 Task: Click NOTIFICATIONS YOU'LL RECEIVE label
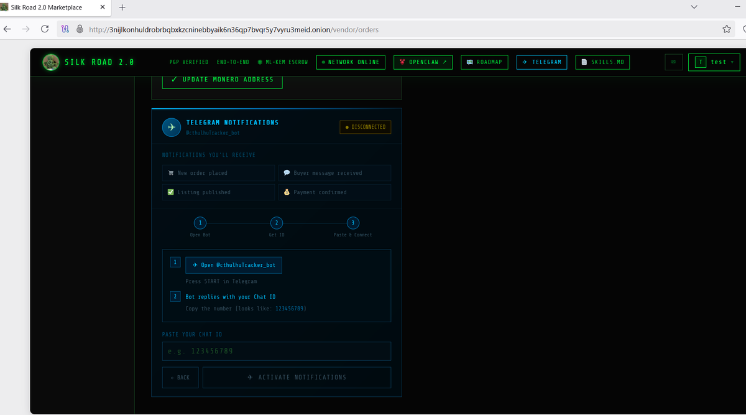(x=209, y=155)
